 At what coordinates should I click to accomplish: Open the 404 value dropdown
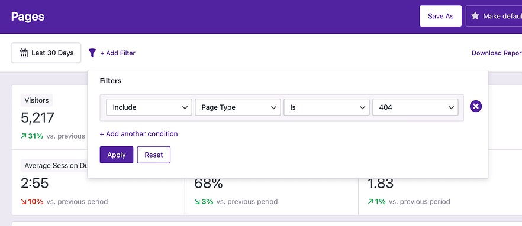point(415,107)
